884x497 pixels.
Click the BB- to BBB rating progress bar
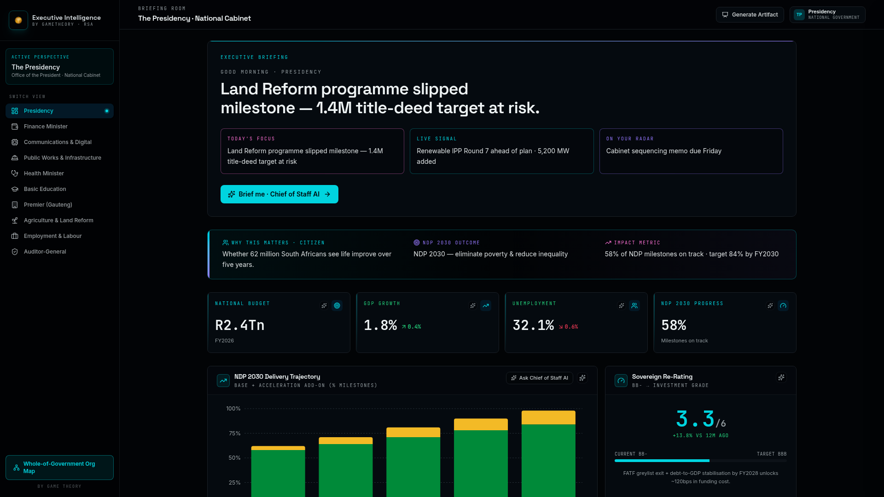pos(700,461)
